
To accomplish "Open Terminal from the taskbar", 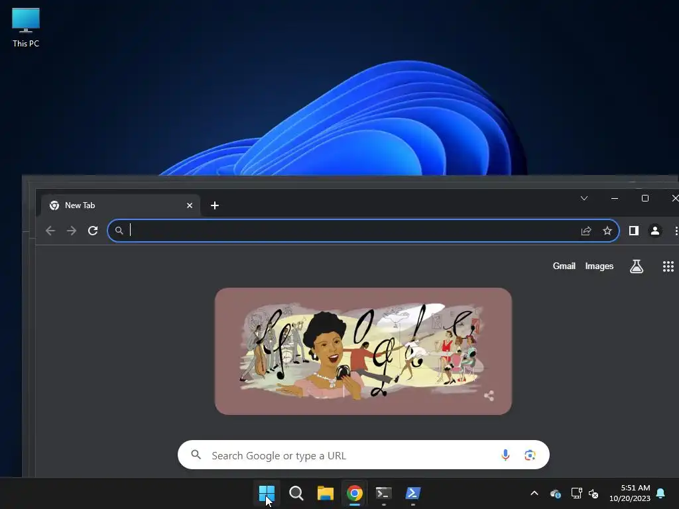I will [384, 493].
